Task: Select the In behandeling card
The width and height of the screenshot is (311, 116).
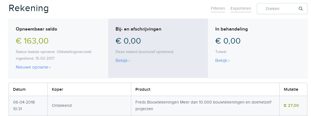Action: point(258,48)
